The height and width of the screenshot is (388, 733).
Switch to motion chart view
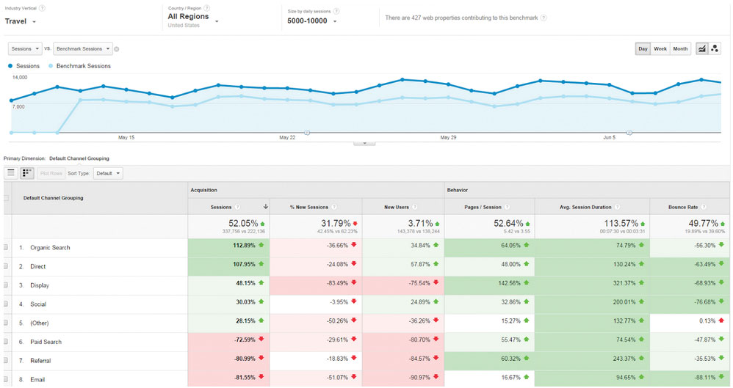click(715, 48)
